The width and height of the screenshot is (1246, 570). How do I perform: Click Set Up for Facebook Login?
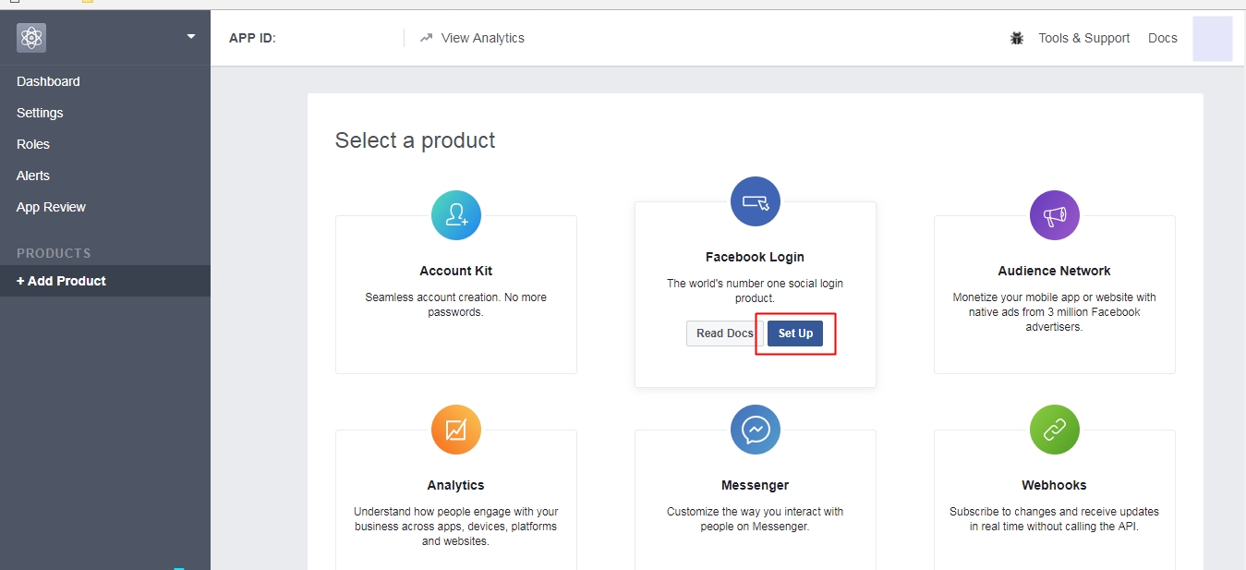(x=795, y=334)
